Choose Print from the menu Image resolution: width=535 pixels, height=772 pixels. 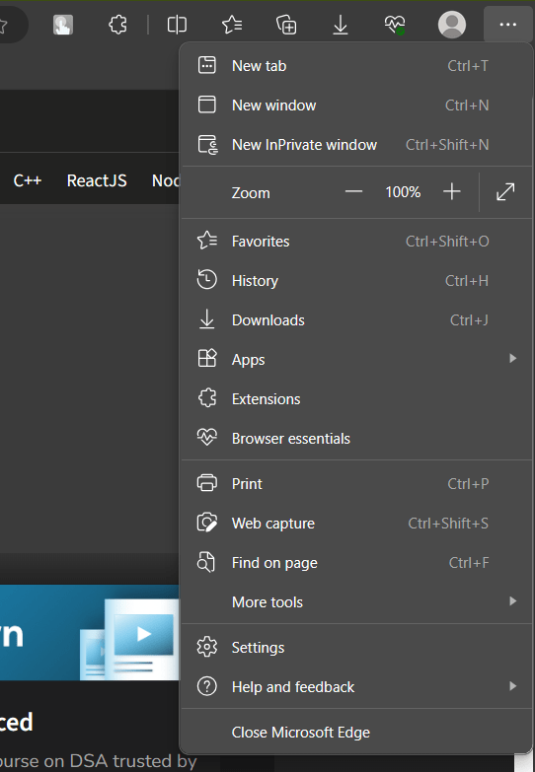click(x=356, y=483)
